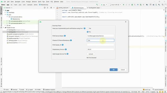Click the help icon beside Add Google Service File
167x93 pixels.
coord(68,54)
